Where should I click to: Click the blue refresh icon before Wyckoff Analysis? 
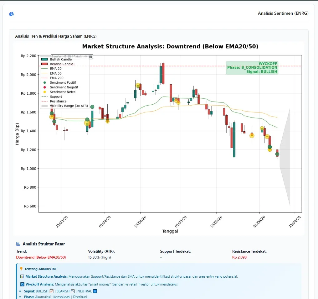(x=22, y=284)
